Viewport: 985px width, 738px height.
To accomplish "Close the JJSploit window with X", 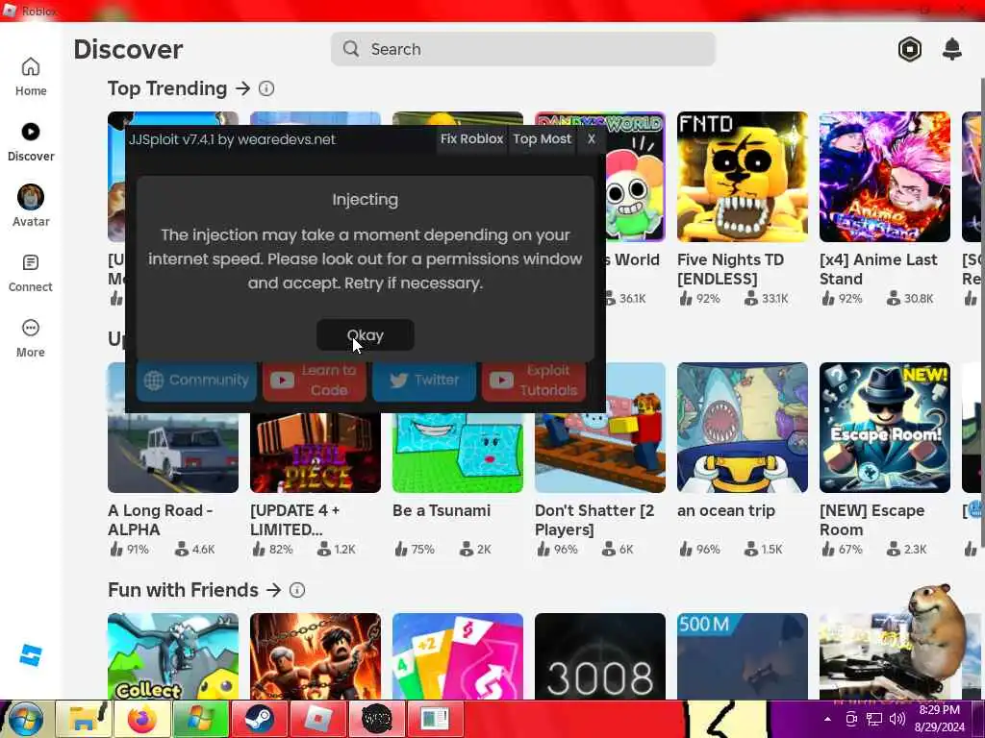I will click(592, 139).
